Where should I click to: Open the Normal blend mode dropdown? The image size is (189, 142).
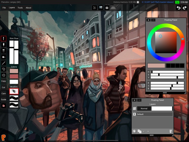[x=144, y=108]
